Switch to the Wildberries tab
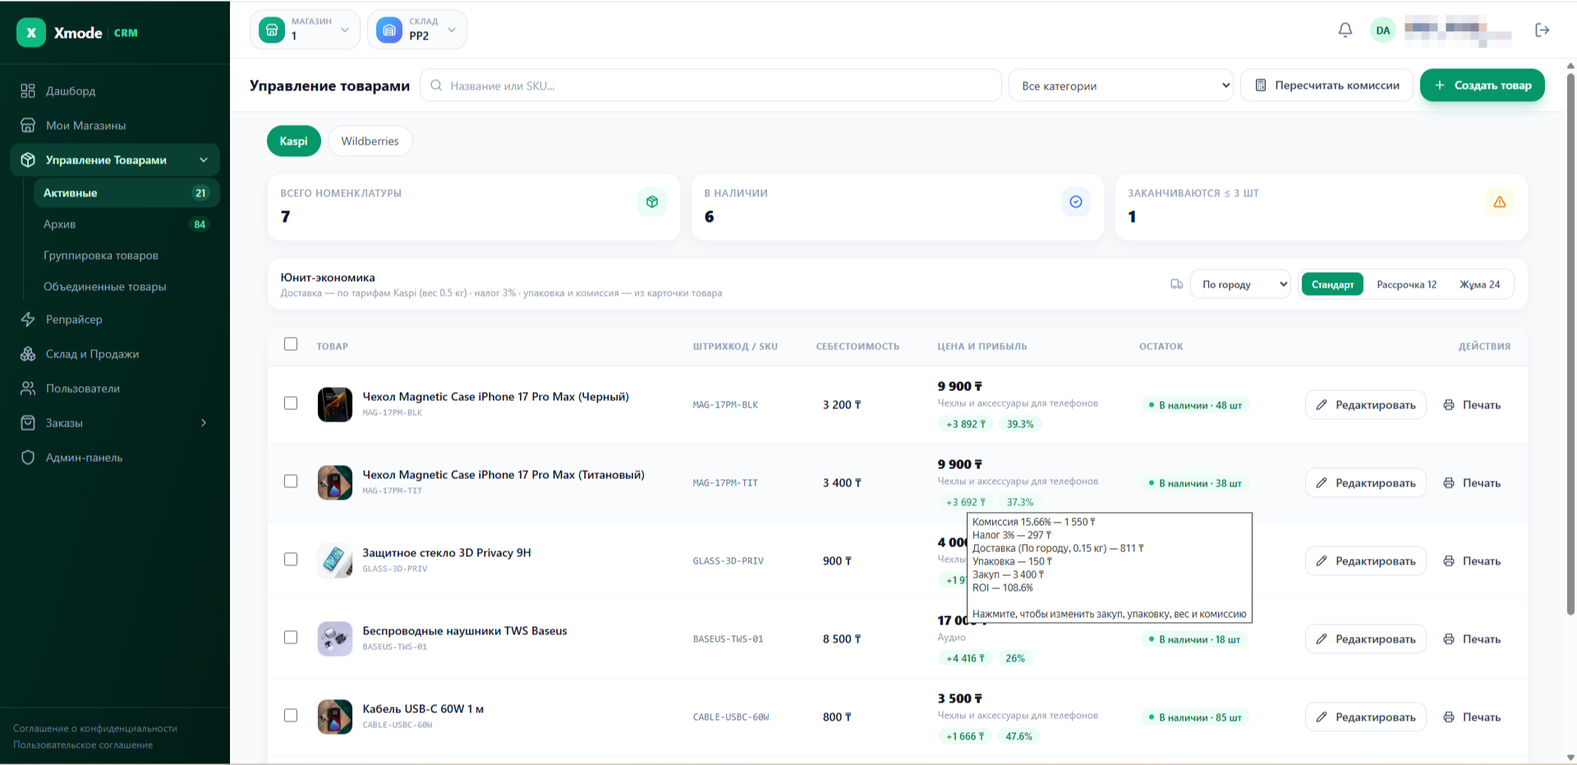 370,141
